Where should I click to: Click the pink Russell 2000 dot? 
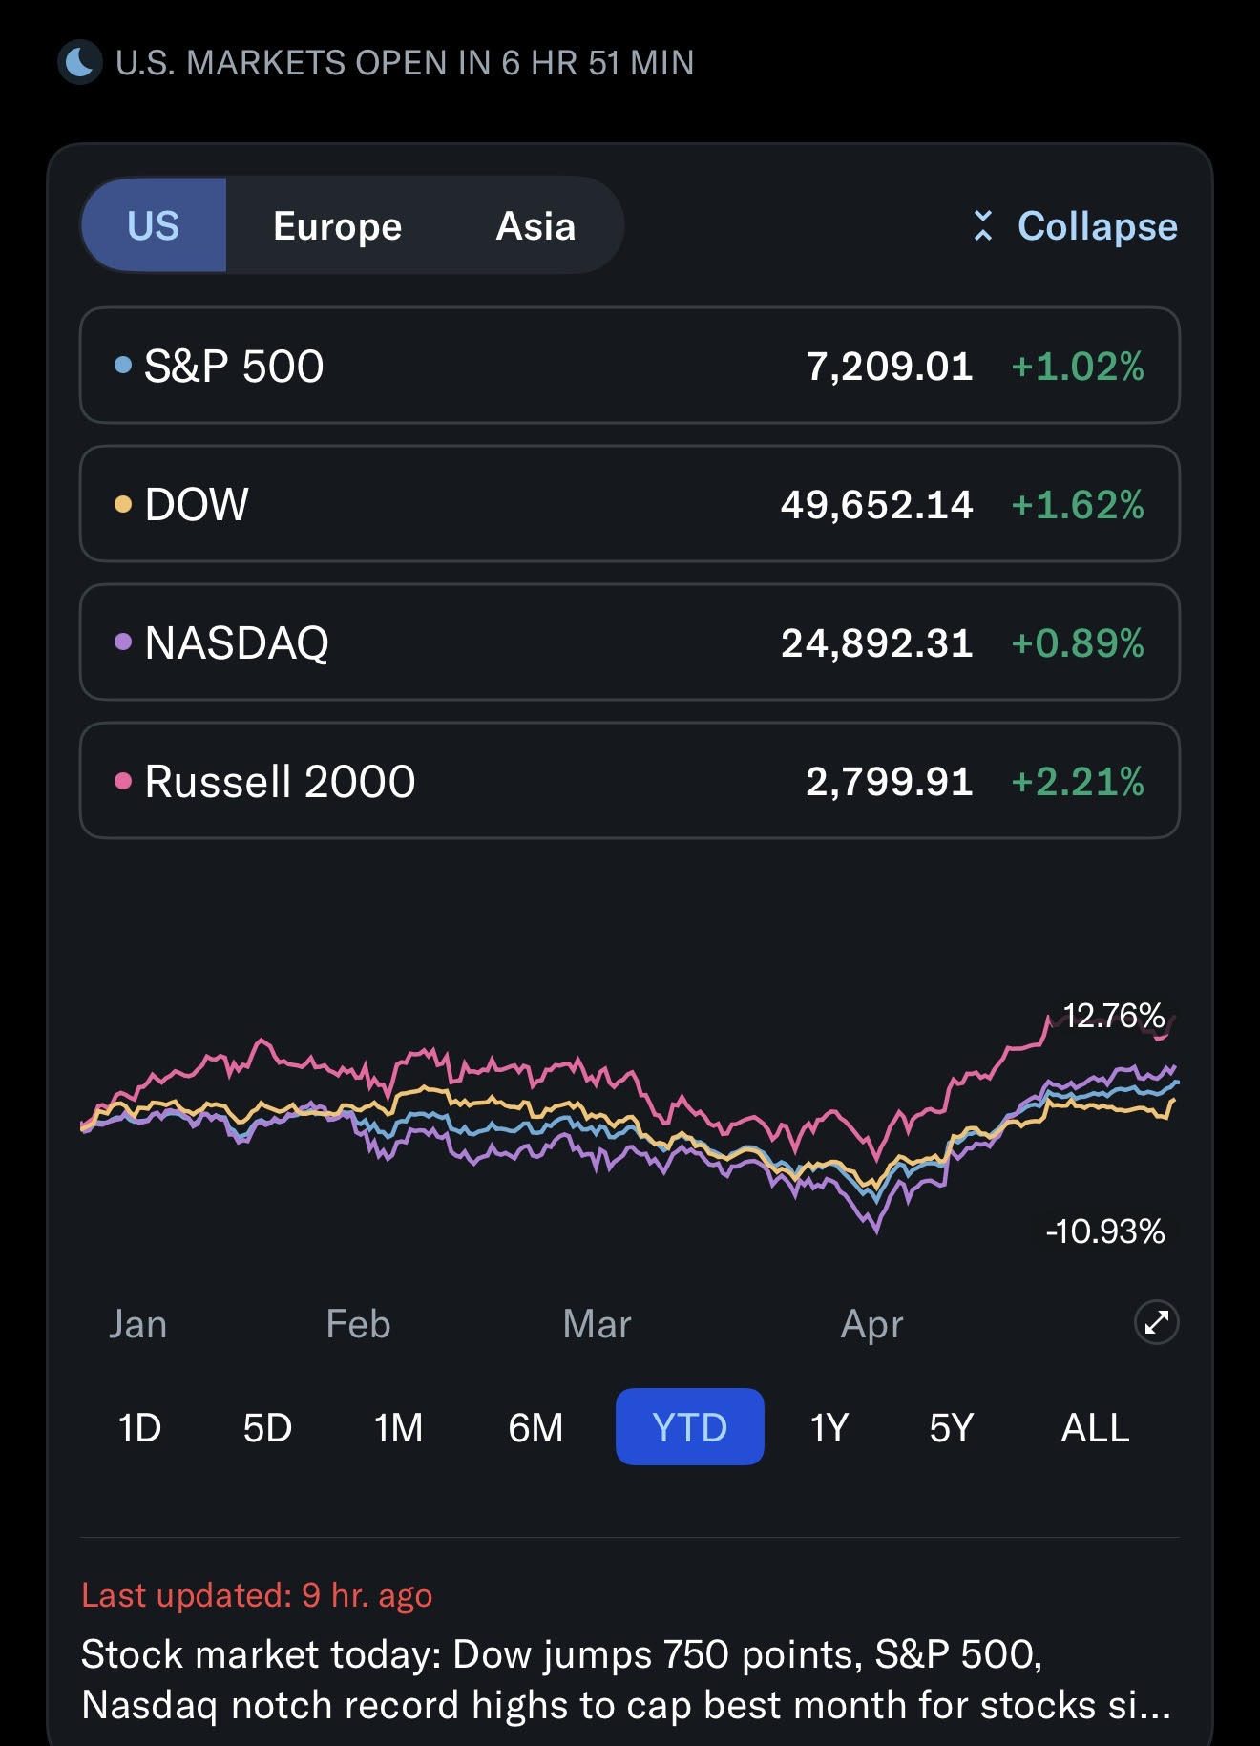coord(122,781)
